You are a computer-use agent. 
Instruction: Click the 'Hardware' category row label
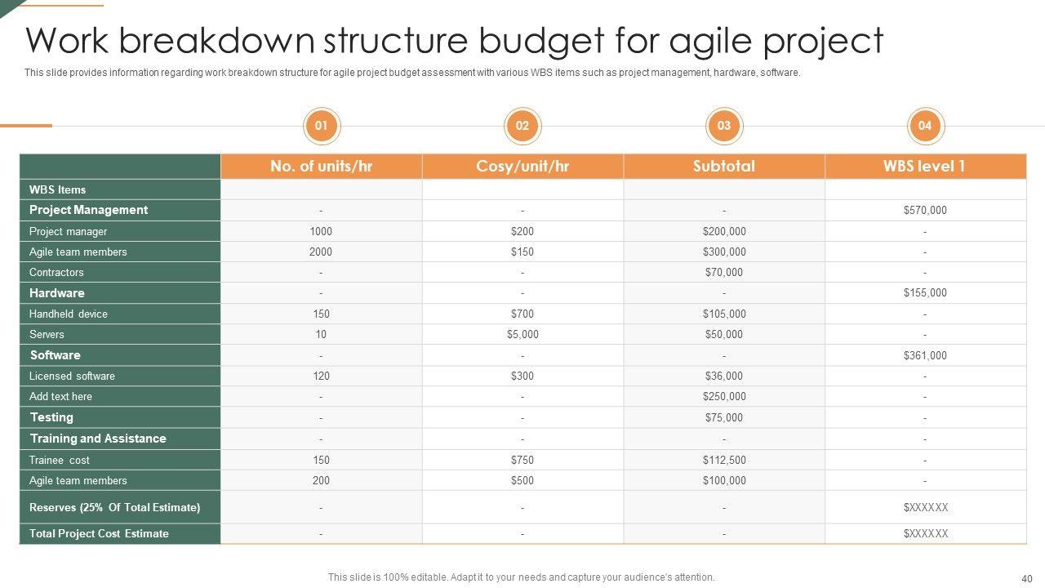[57, 293]
